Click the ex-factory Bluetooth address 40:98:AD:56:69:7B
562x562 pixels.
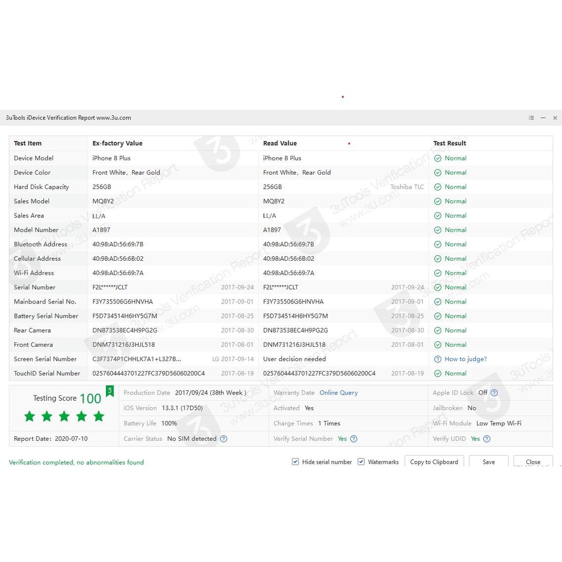(118, 244)
